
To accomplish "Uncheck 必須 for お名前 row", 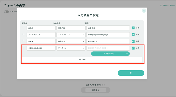I will pos(133,28).
